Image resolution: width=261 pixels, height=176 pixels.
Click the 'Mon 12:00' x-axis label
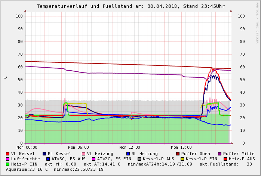130,147
